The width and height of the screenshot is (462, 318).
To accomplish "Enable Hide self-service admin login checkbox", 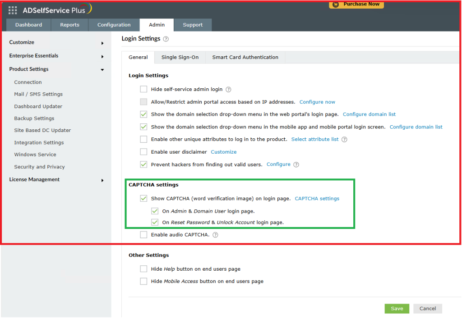I will click(x=143, y=89).
